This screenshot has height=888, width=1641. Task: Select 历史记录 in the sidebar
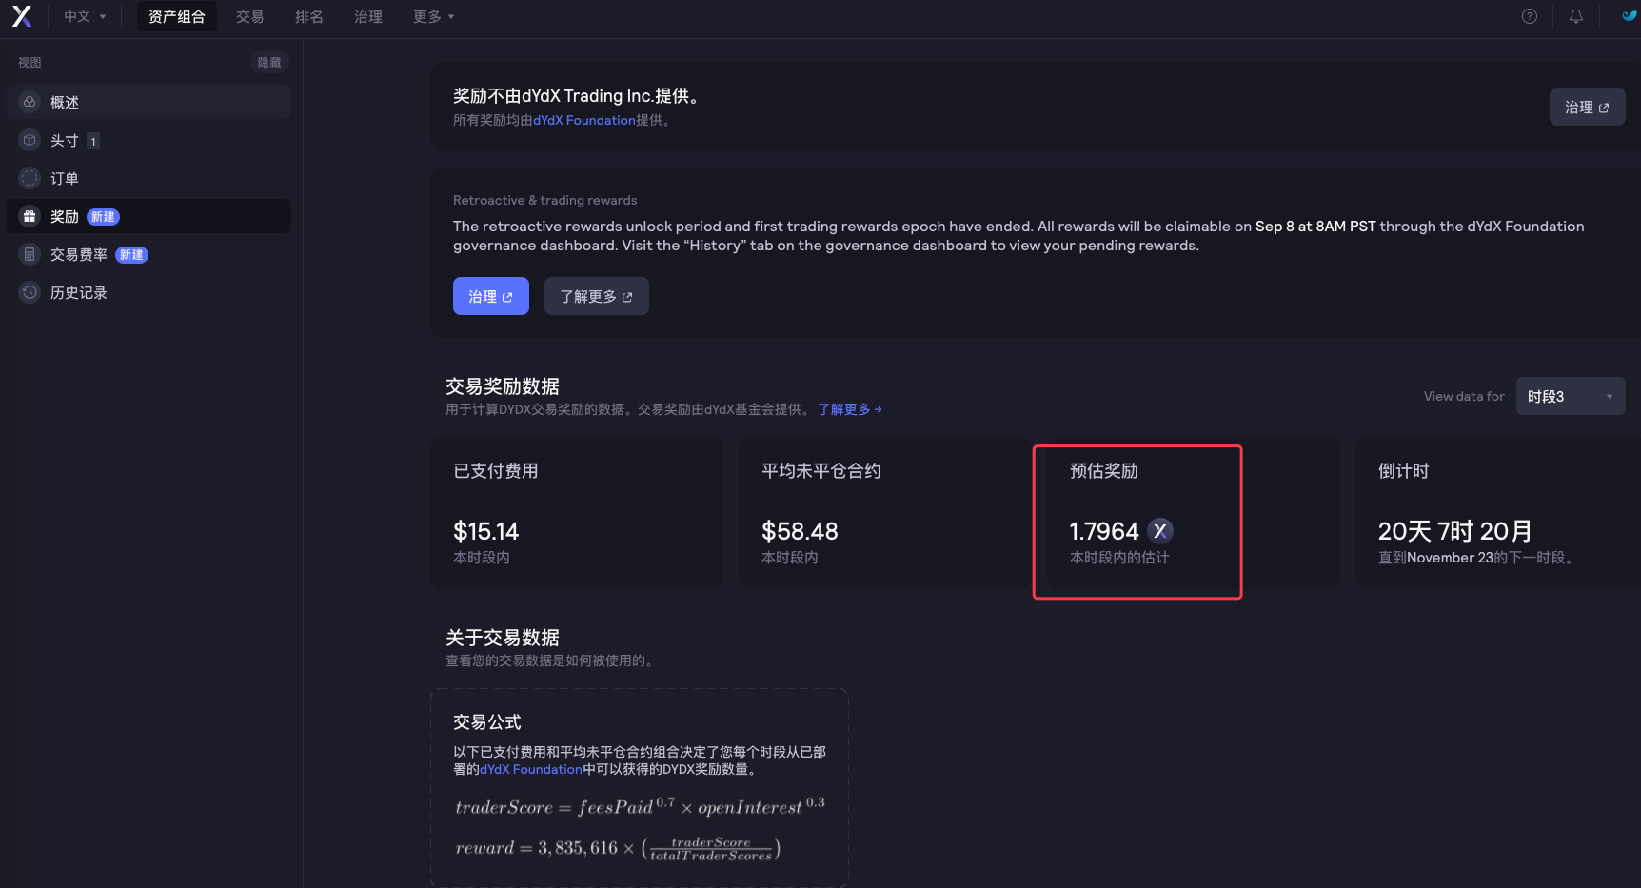coord(148,292)
